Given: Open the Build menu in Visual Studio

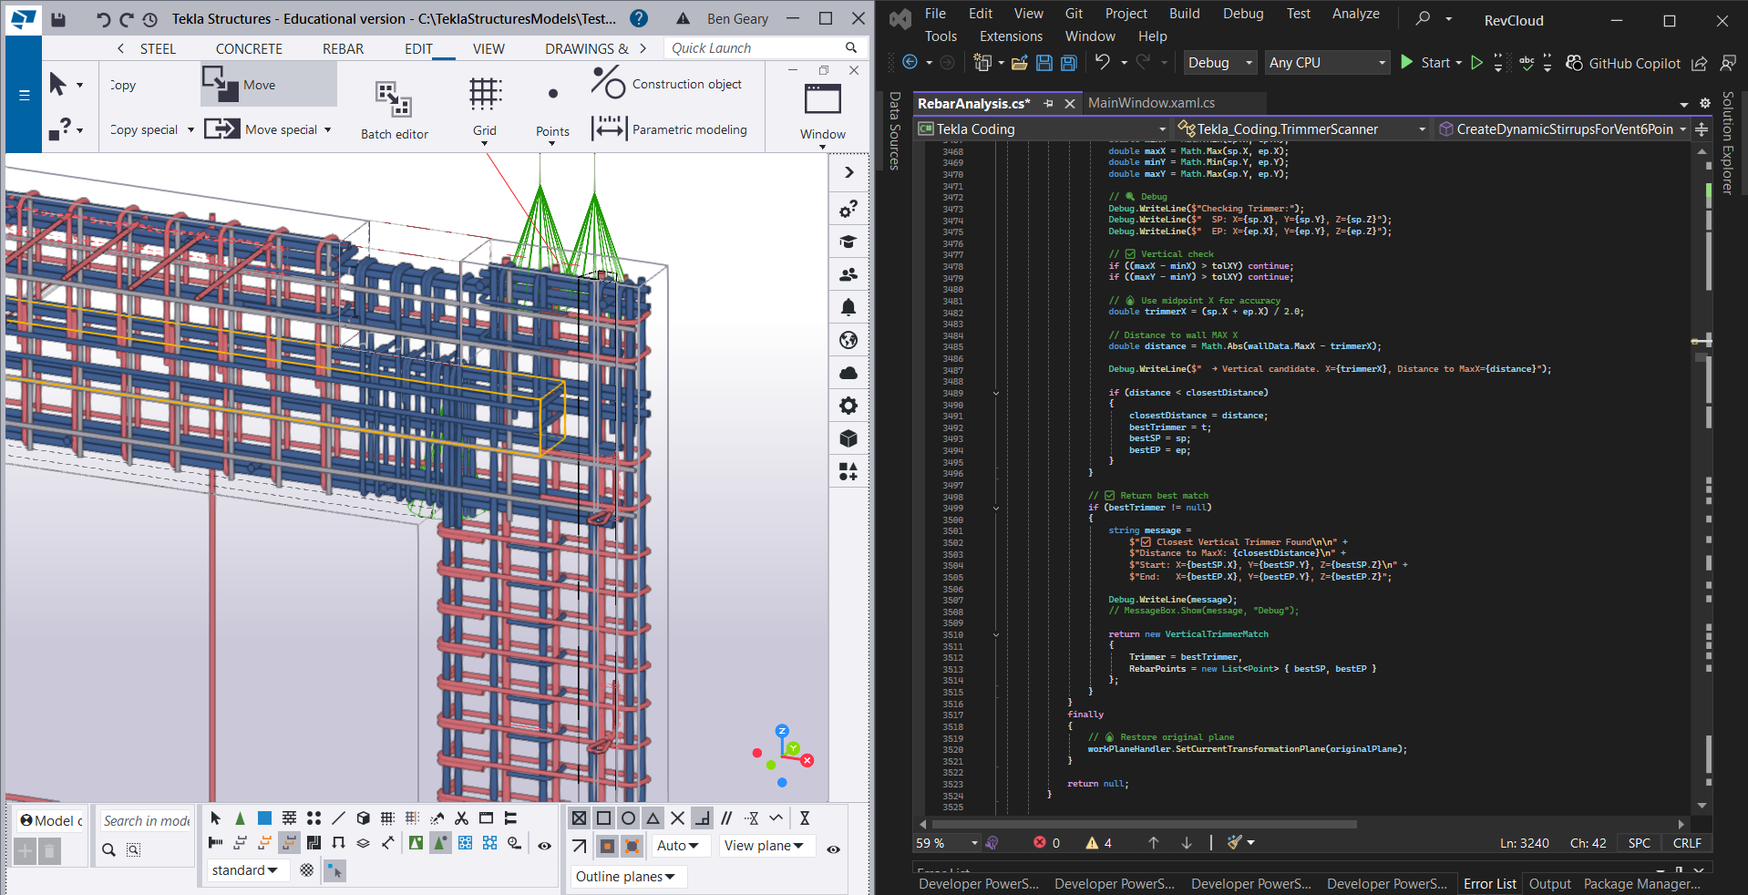Looking at the screenshot, I should click(x=1184, y=13).
